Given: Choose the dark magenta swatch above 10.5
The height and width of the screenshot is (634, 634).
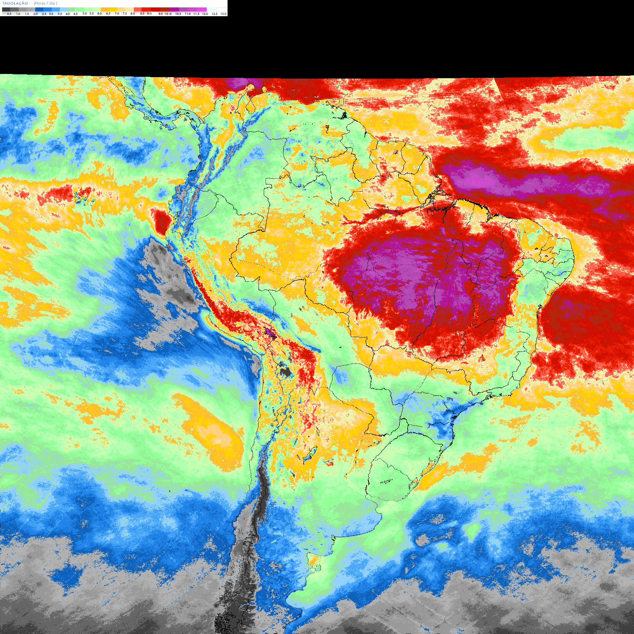Looking at the screenshot, I should 174,10.
